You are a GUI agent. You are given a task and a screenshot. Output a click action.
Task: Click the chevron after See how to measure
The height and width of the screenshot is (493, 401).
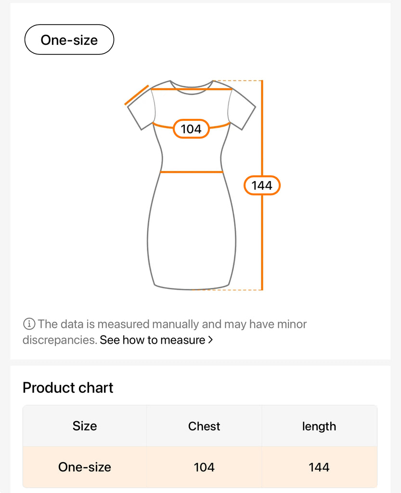(210, 340)
